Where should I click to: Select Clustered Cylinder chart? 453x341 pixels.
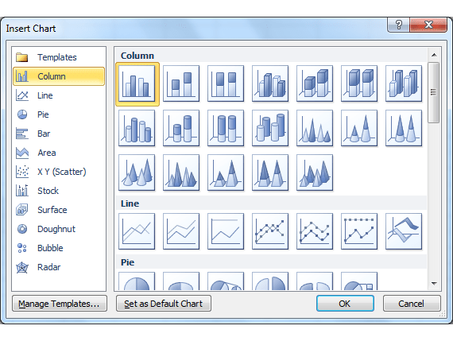137,128
